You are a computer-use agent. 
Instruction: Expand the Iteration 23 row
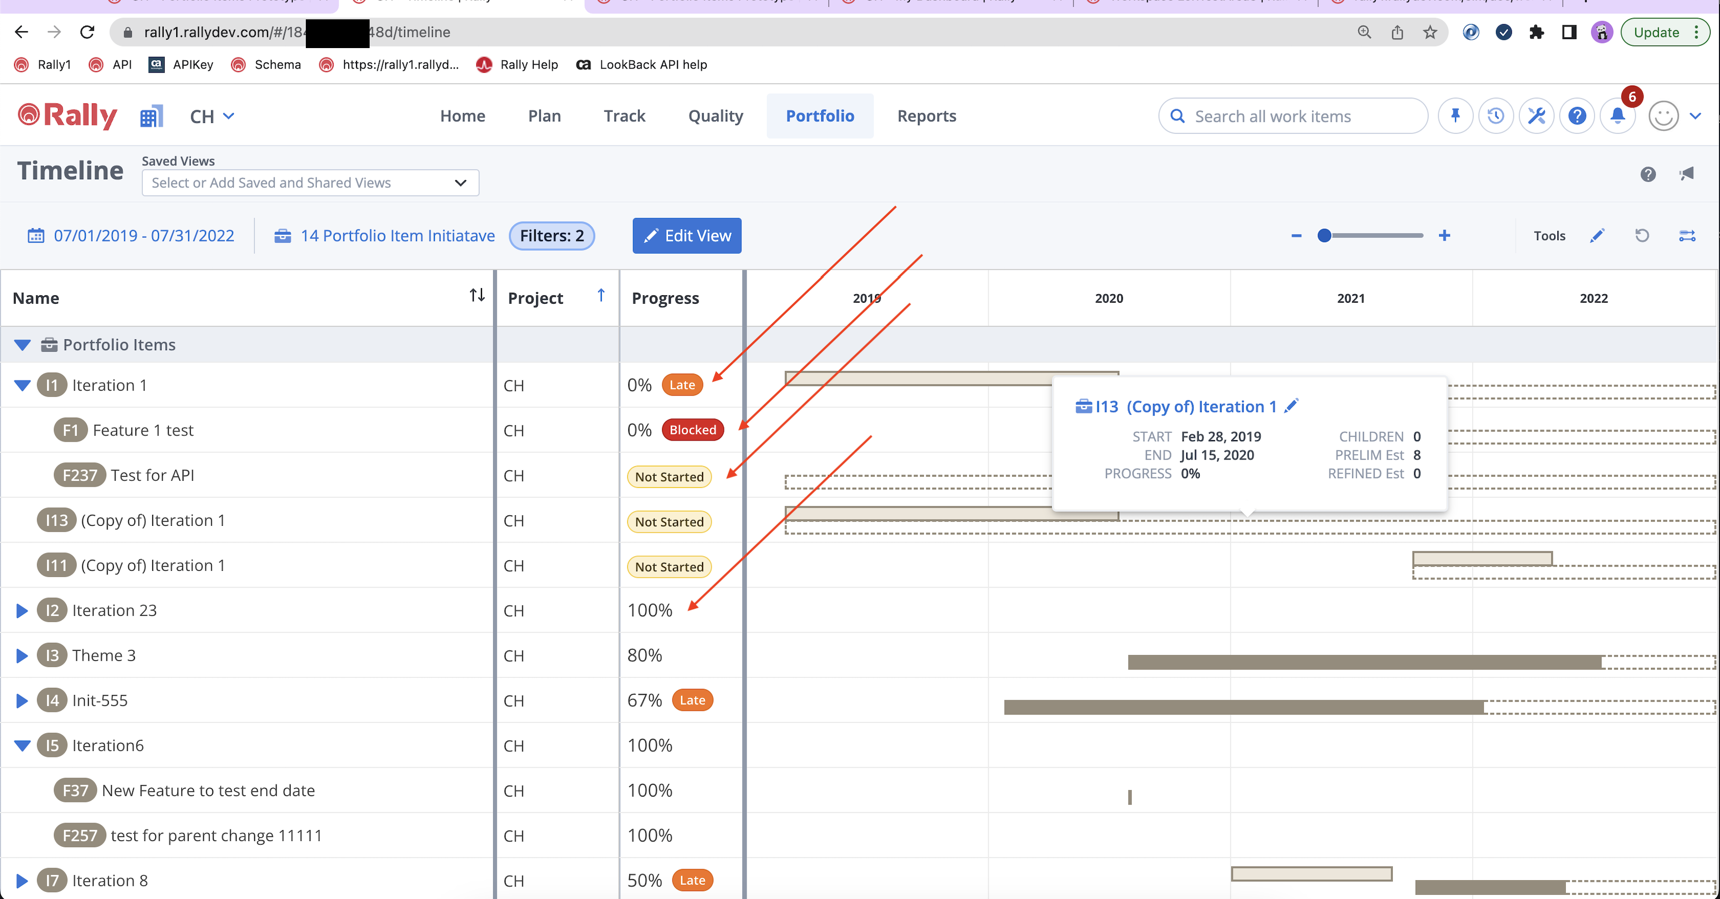click(22, 610)
